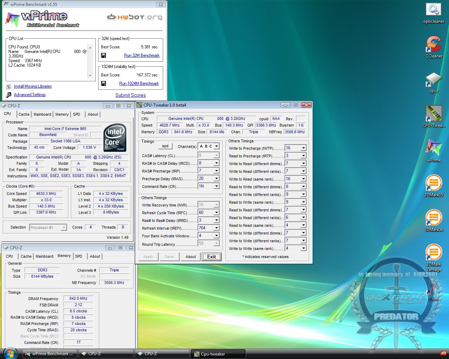
Task: Open Write to Precharge (tWTP) dropdown
Action: click(303, 148)
